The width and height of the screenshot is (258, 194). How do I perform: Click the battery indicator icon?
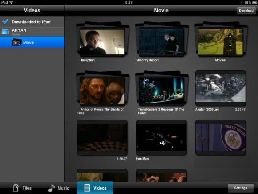[x=254, y=2]
